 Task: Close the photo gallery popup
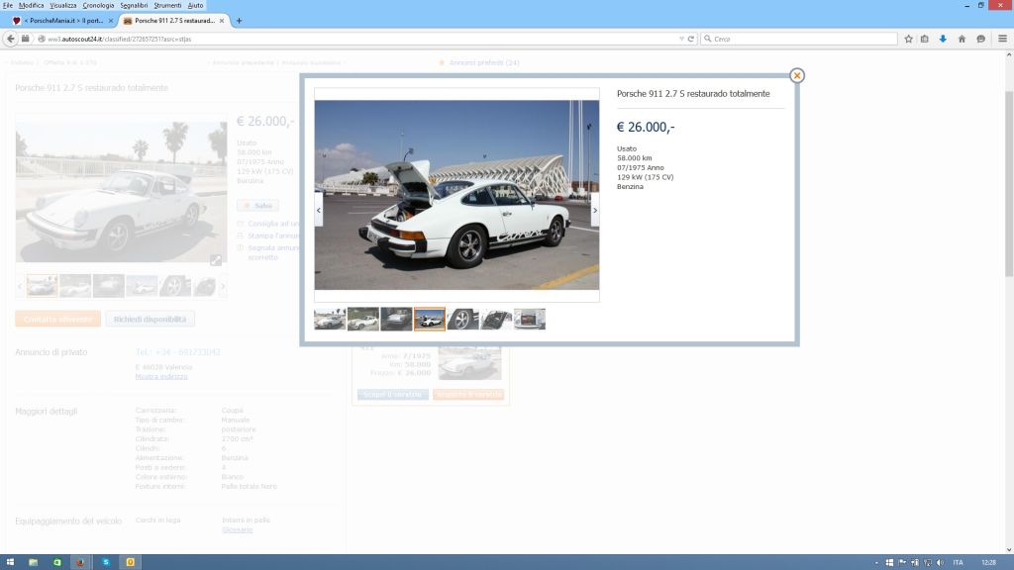point(797,75)
